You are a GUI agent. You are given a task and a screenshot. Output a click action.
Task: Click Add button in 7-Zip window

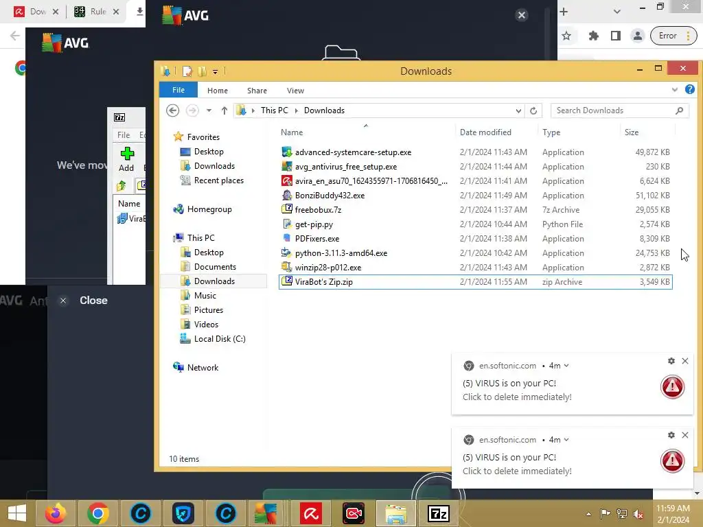pos(127,159)
